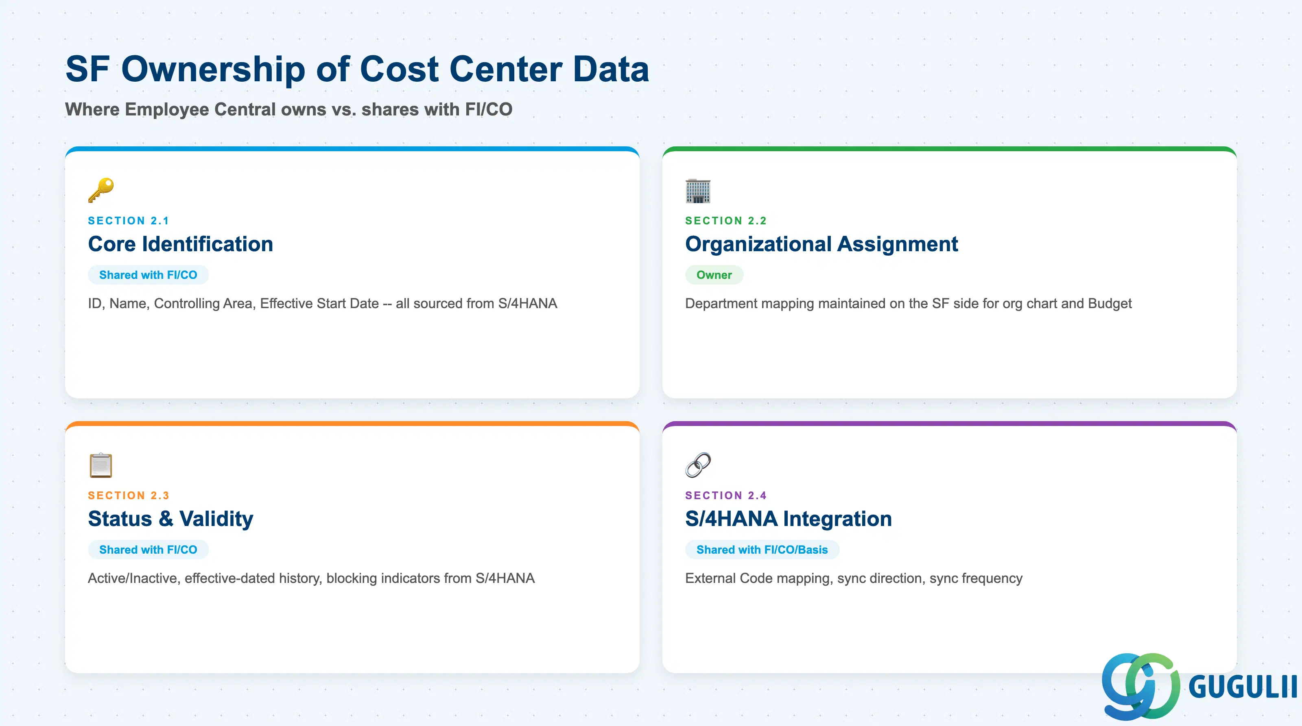Click the 'Organizational Assignment' heading
Viewport: 1302px width, 726px height.
821,244
